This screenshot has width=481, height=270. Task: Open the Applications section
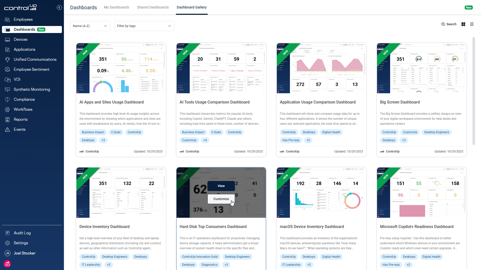(24, 49)
